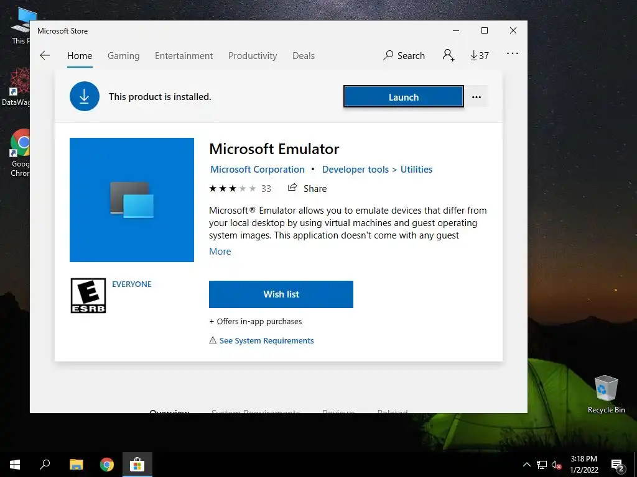
Task: Open Downloads and updates showing 37
Action: pos(480,55)
